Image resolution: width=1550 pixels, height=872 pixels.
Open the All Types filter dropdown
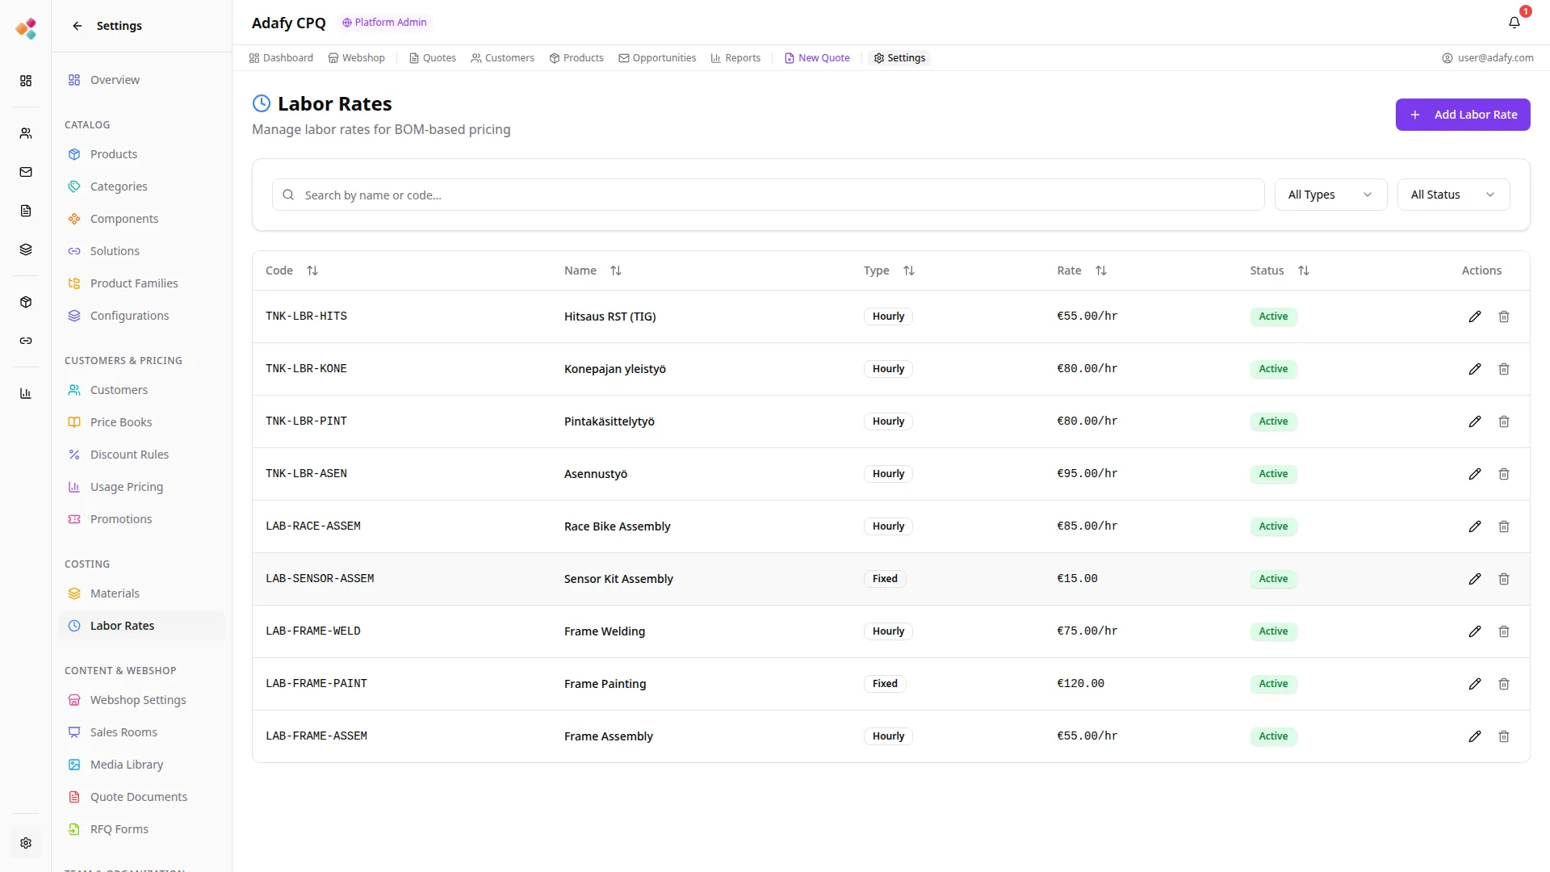tap(1330, 195)
